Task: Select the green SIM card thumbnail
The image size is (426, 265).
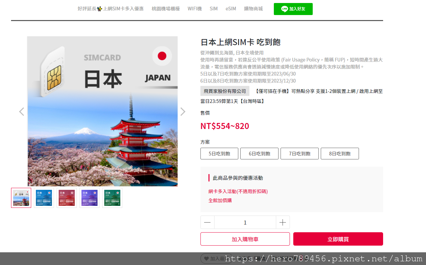Action: 112,198
